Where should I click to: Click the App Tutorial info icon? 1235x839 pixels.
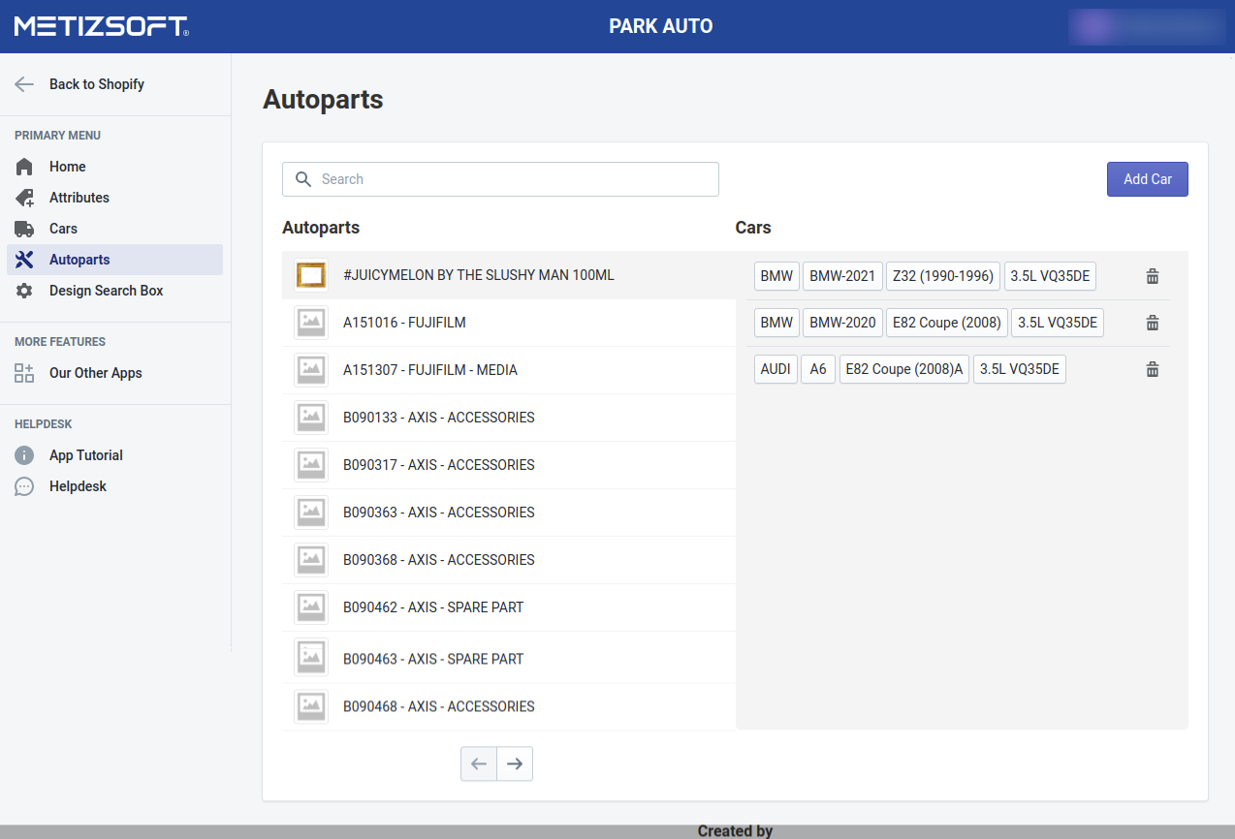point(24,455)
